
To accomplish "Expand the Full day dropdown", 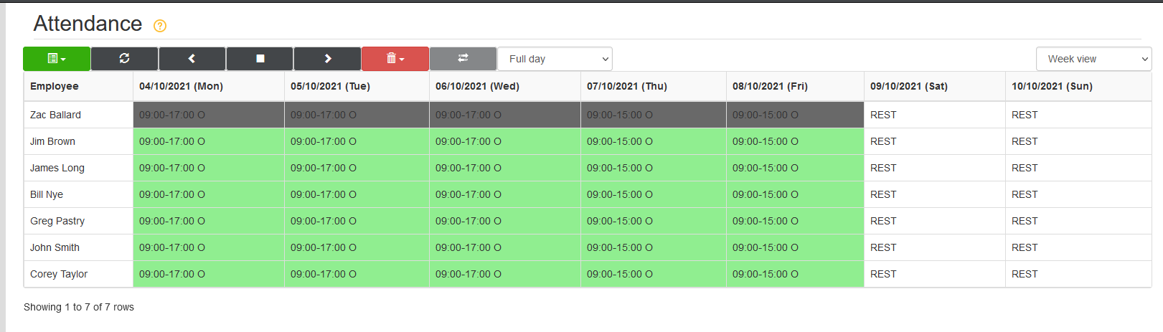I will click(x=555, y=59).
